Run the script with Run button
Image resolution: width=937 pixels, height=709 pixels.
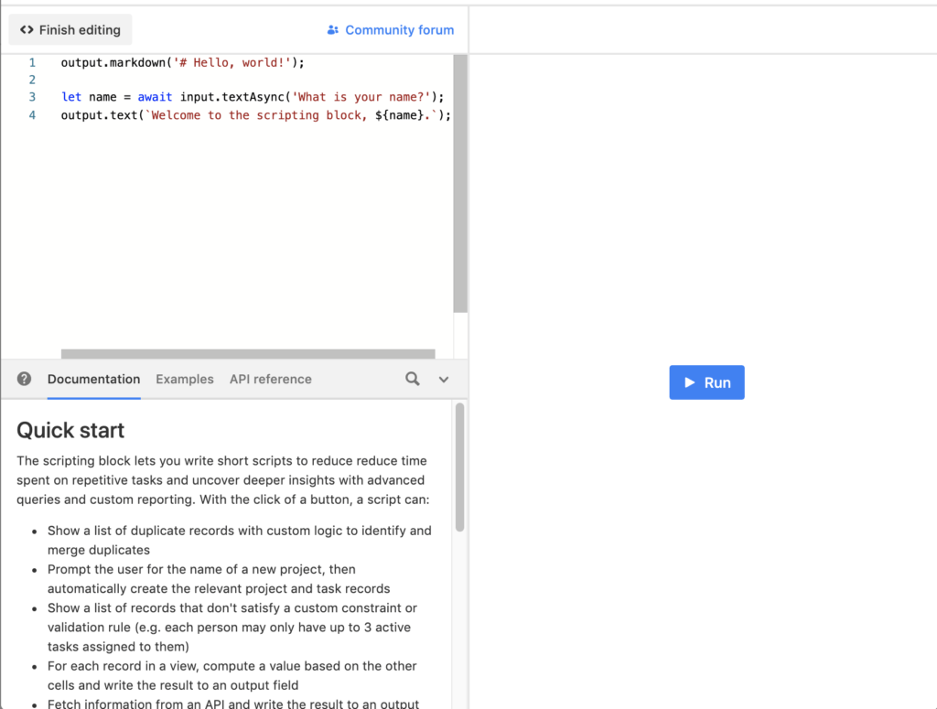706,382
